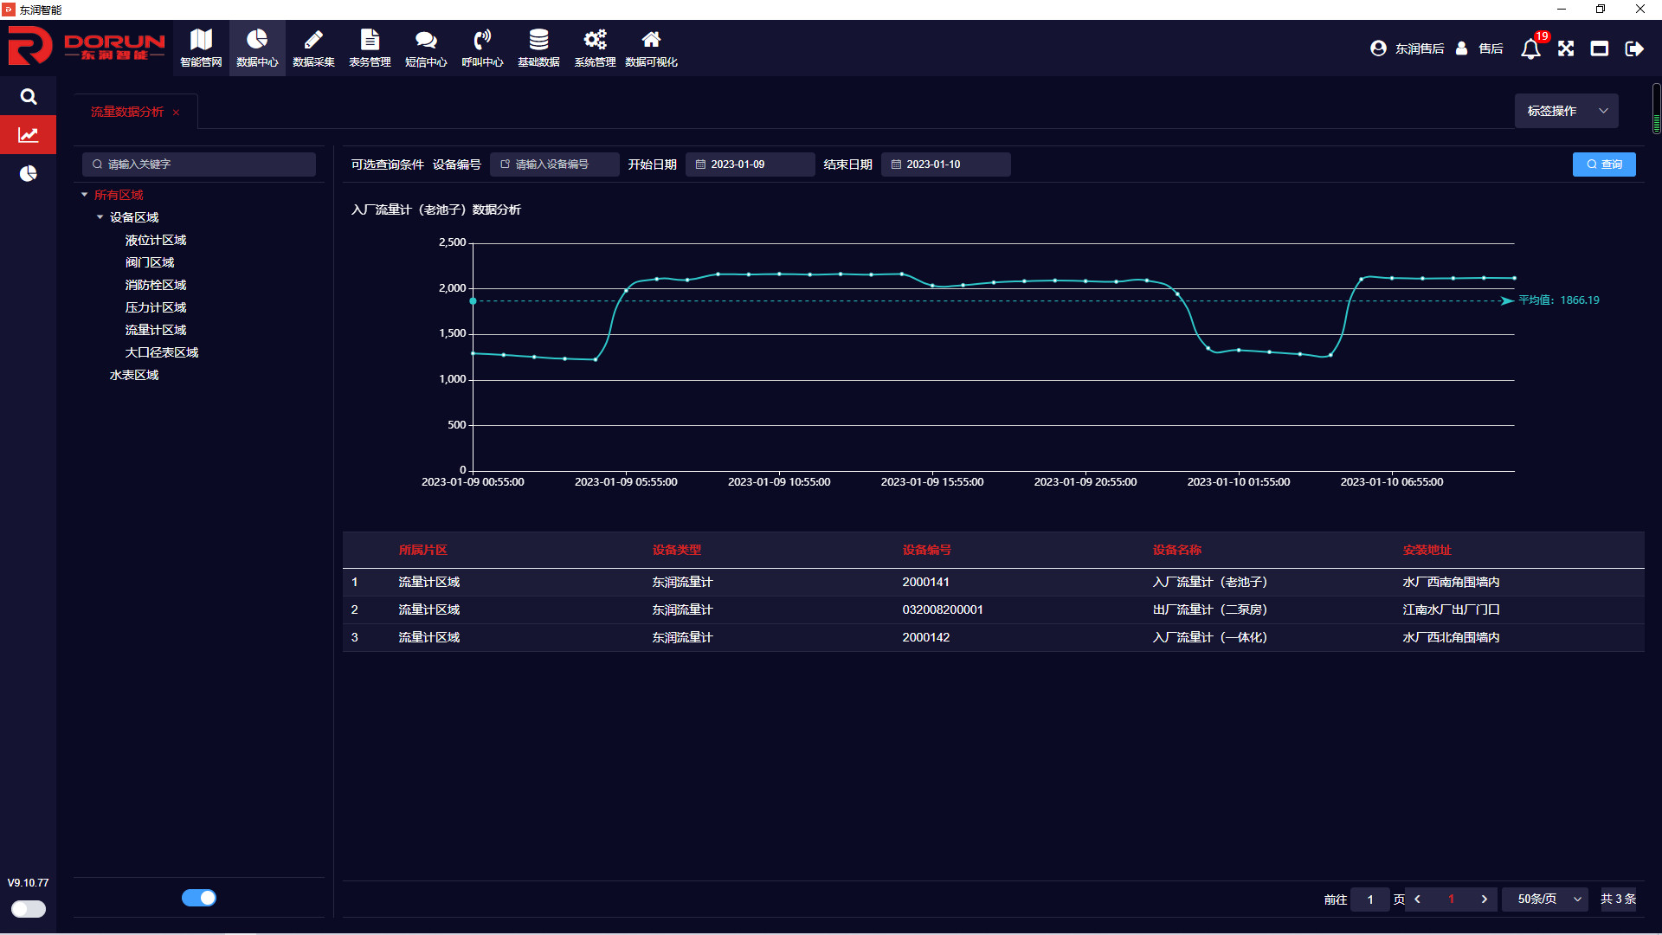Click the 售后 user icon

tap(1461, 48)
